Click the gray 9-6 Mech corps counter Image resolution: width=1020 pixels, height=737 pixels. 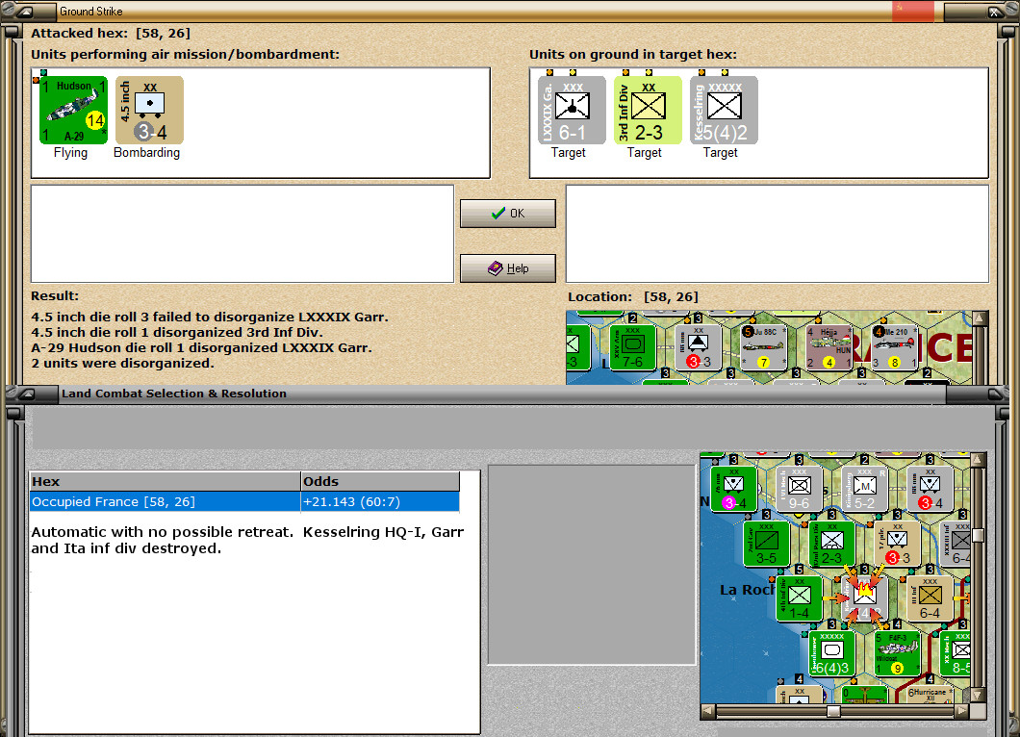(x=799, y=489)
